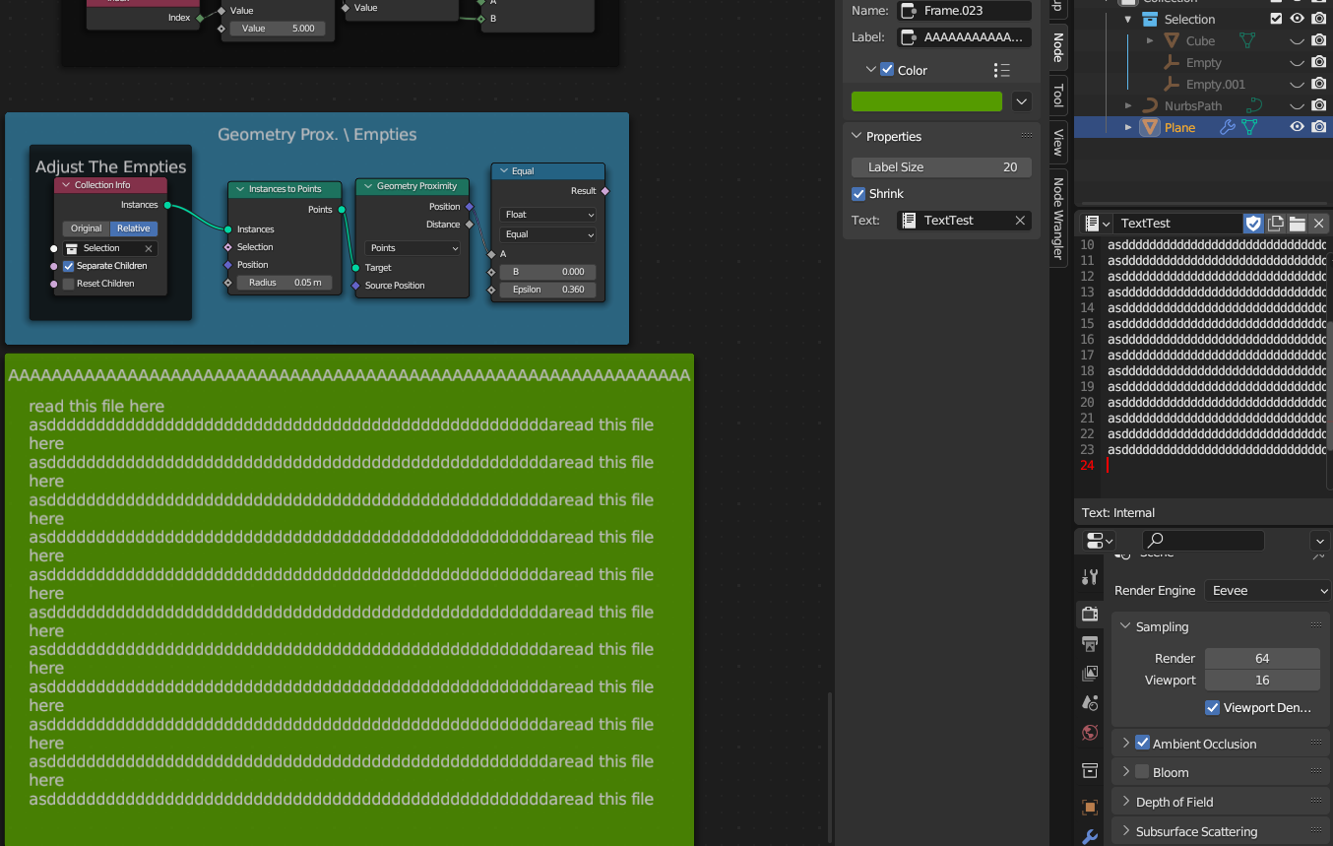Uncheck the Shrink checkbox
The height and width of the screenshot is (846, 1333).
pos(858,194)
